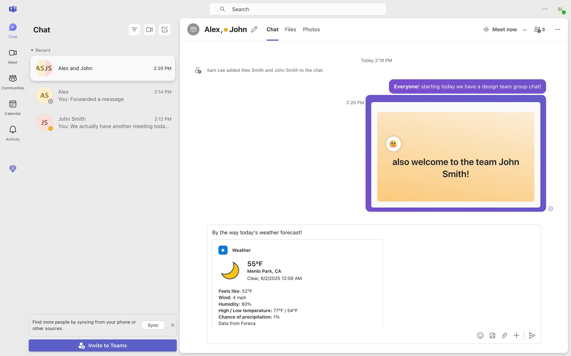
Task: Open the plus actions and apps icon
Action: 516,335
